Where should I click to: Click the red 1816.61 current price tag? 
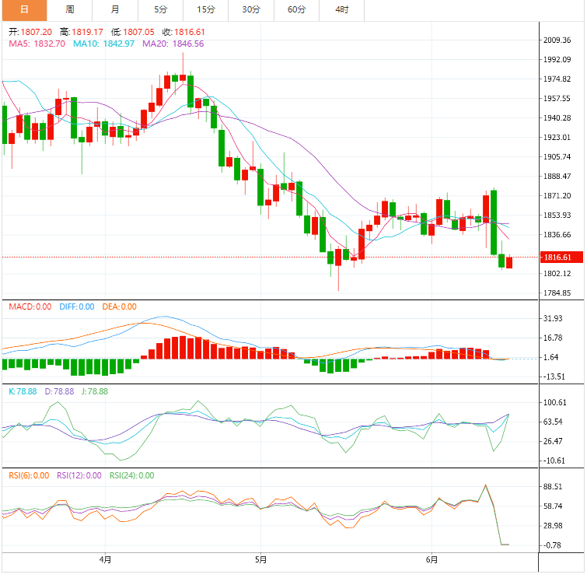point(561,257)
